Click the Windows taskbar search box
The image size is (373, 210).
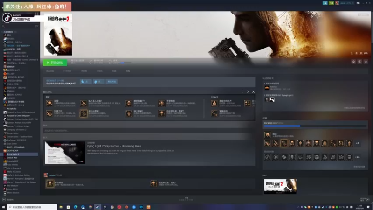tap(32, 207)
